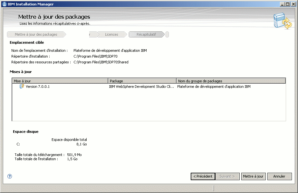Maximize the IBM Installation Manager window
The width and height of the screenshot is (298, 193).
[x=288, y=4]
